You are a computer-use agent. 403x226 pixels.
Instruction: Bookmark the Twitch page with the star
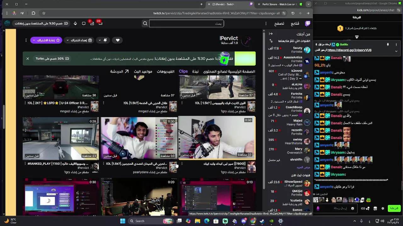44,13
